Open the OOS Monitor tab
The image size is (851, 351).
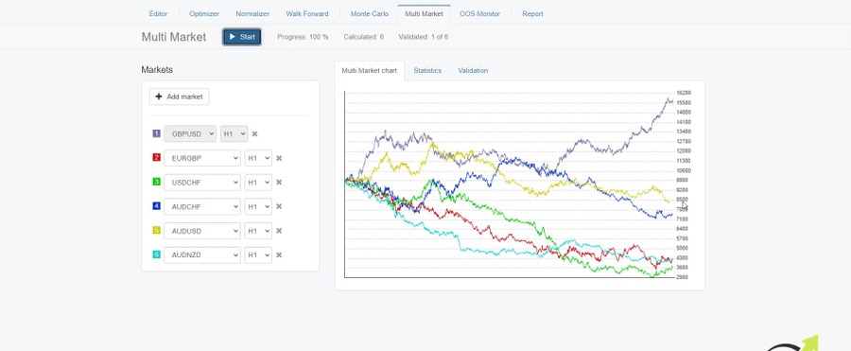[479, 14]
